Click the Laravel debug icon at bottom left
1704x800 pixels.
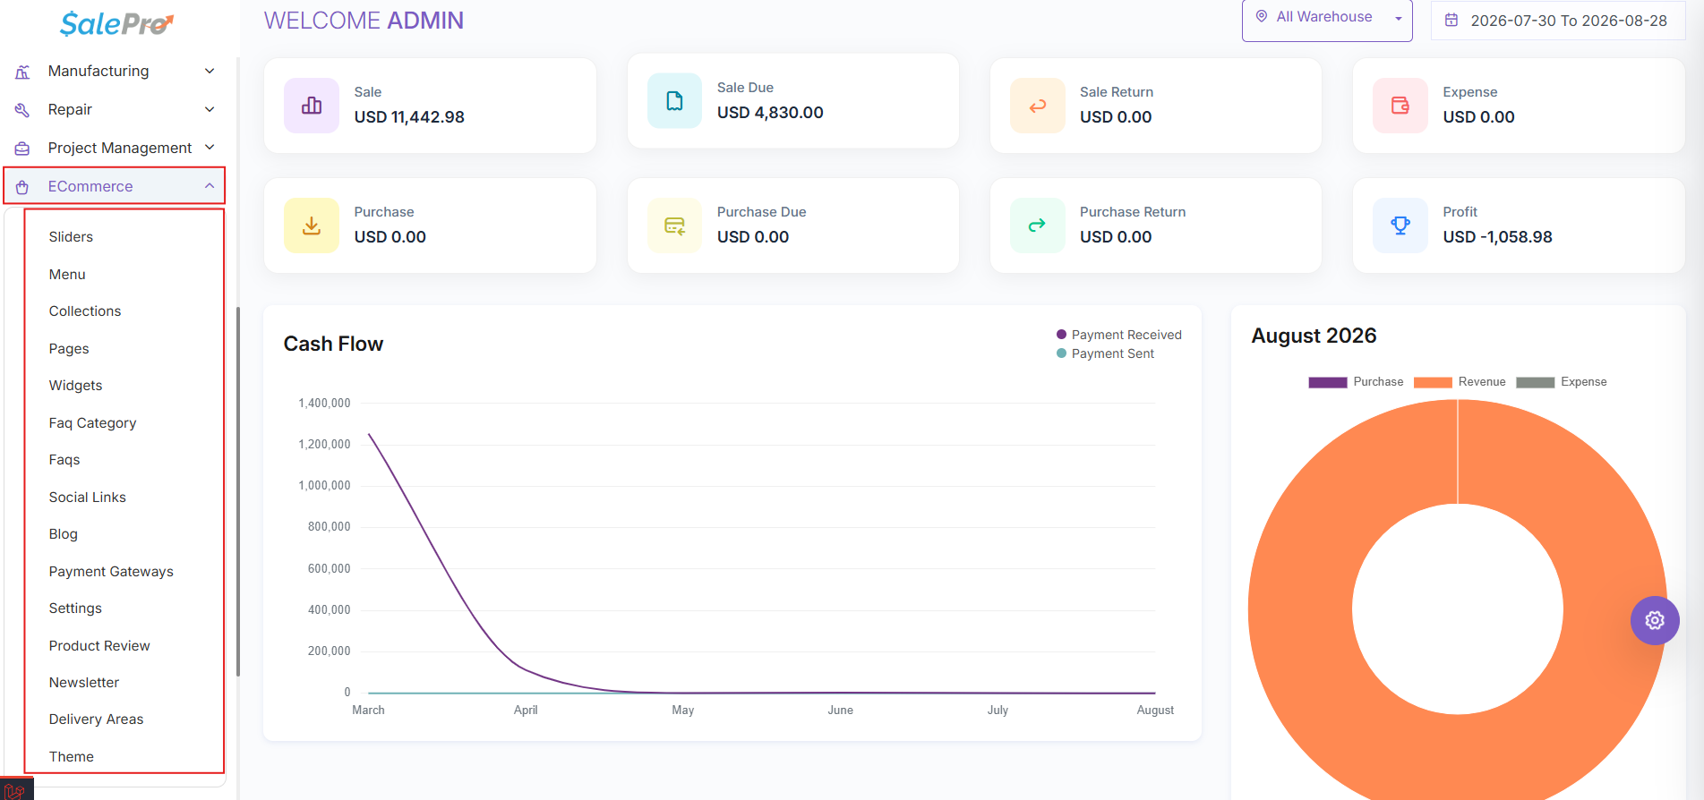(16, 790)
